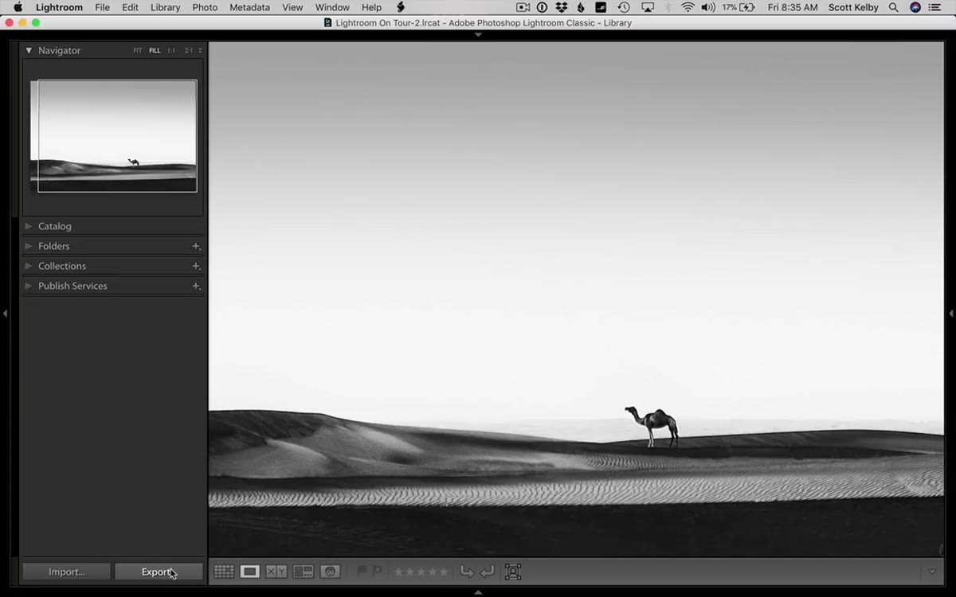Image resolution: width=956 pixels, height=597 pixels.
Task: Click the Export... button
Action: click(159, 572)
